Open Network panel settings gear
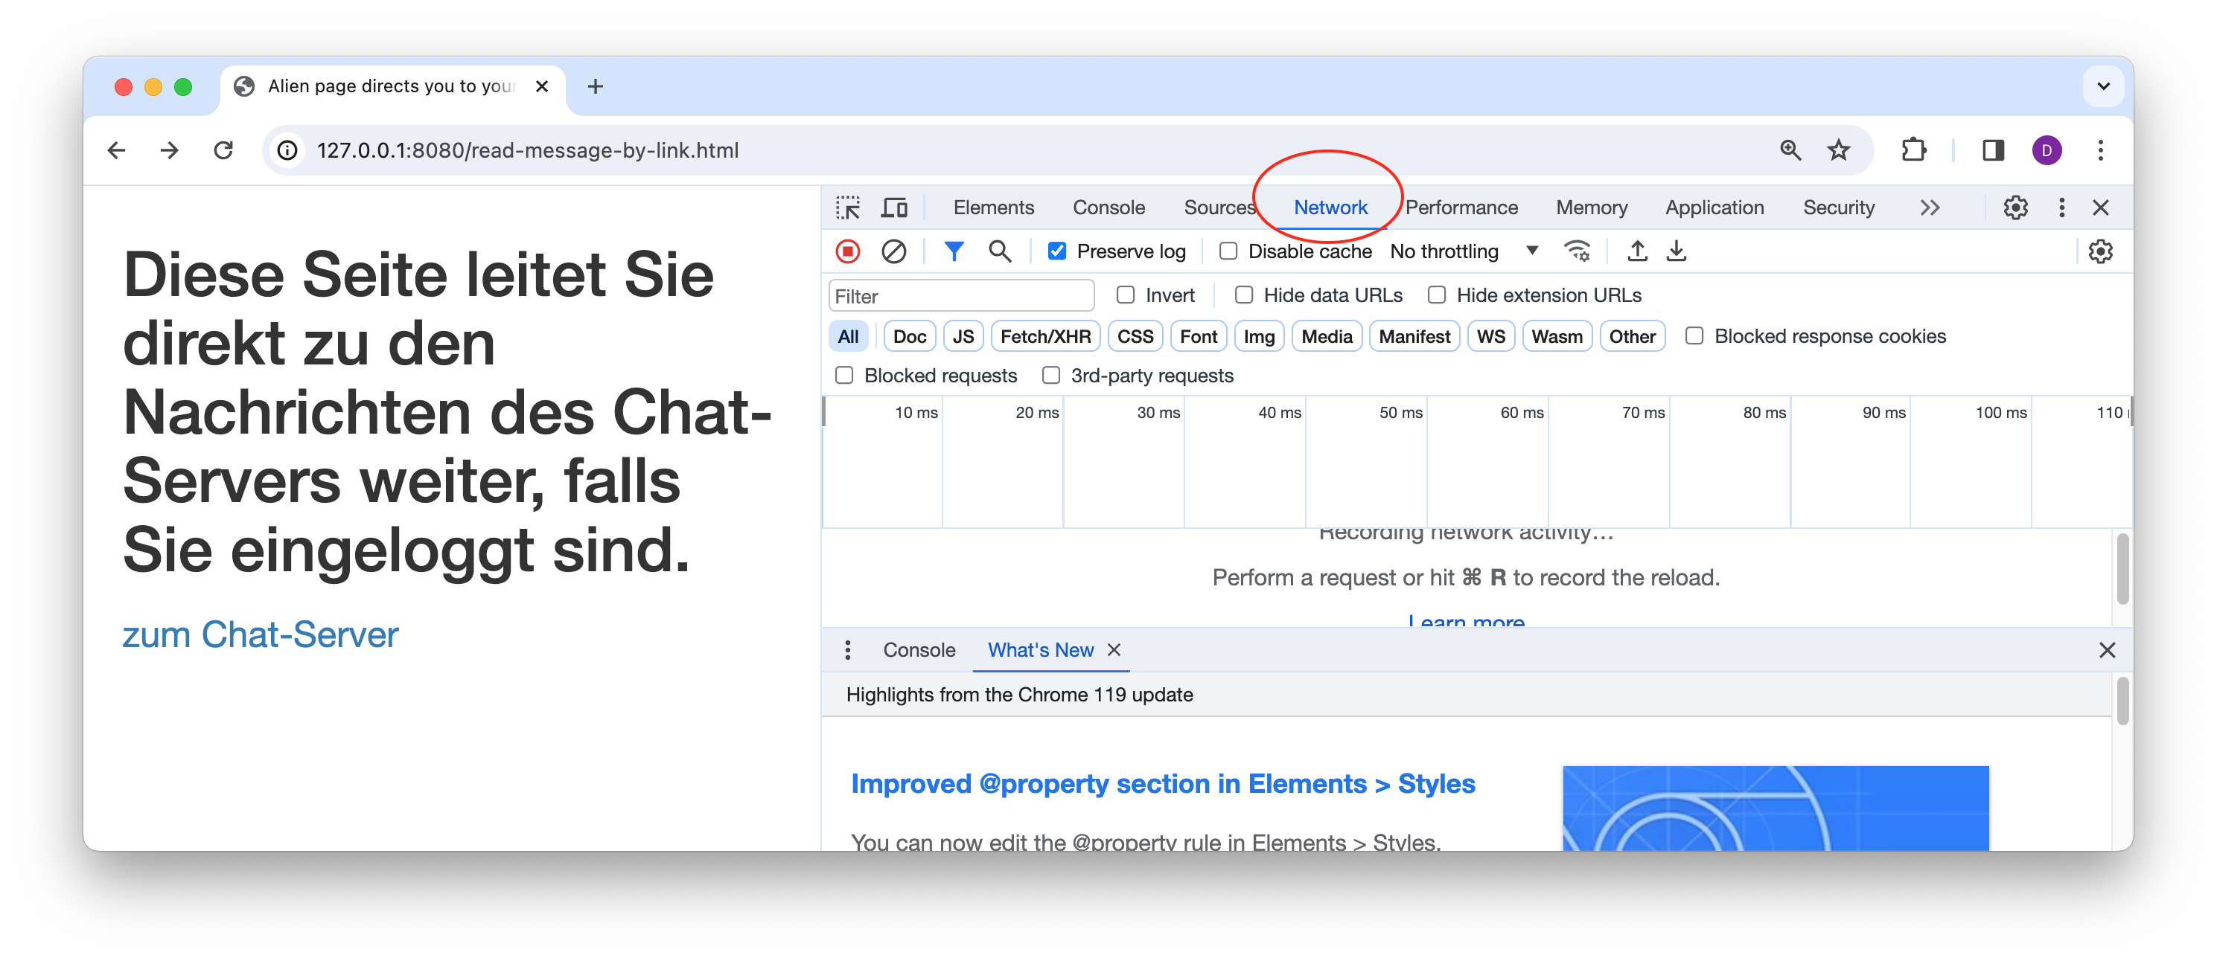The image size is (2217, 961). pyautogui.click(x=2100, y=252)
